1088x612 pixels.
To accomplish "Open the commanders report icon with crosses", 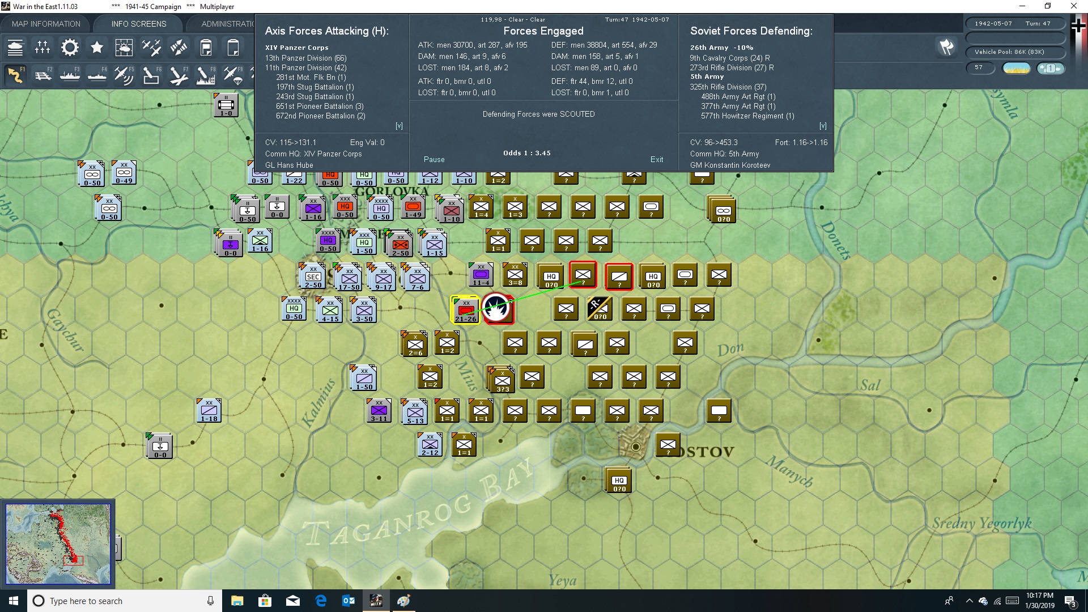I will point(42,48).
